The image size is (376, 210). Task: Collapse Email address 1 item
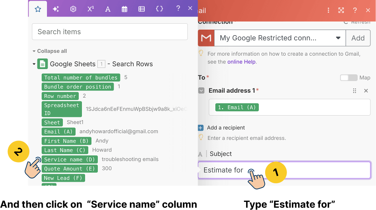(x=202, y=91)
